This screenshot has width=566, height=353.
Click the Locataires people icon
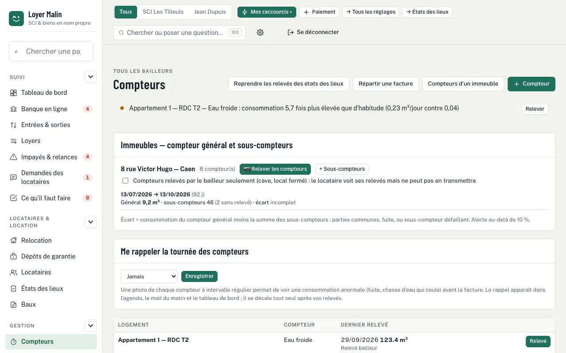(13, 272)
